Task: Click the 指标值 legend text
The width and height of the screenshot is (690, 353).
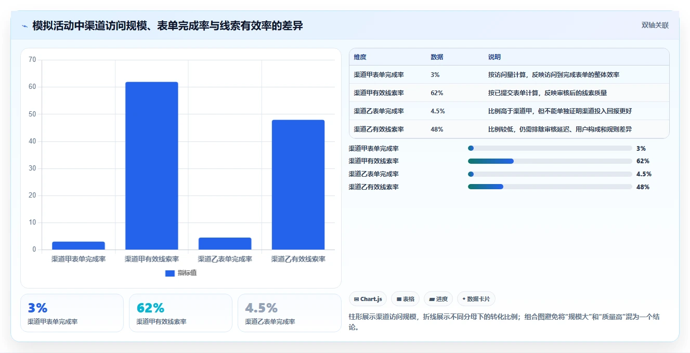Action: 187,273
